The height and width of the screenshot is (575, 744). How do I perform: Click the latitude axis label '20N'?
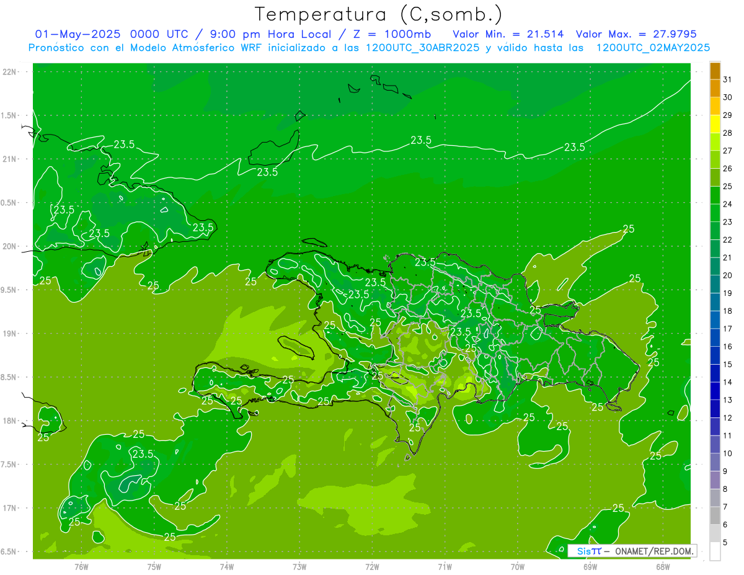tap(11, 246)
